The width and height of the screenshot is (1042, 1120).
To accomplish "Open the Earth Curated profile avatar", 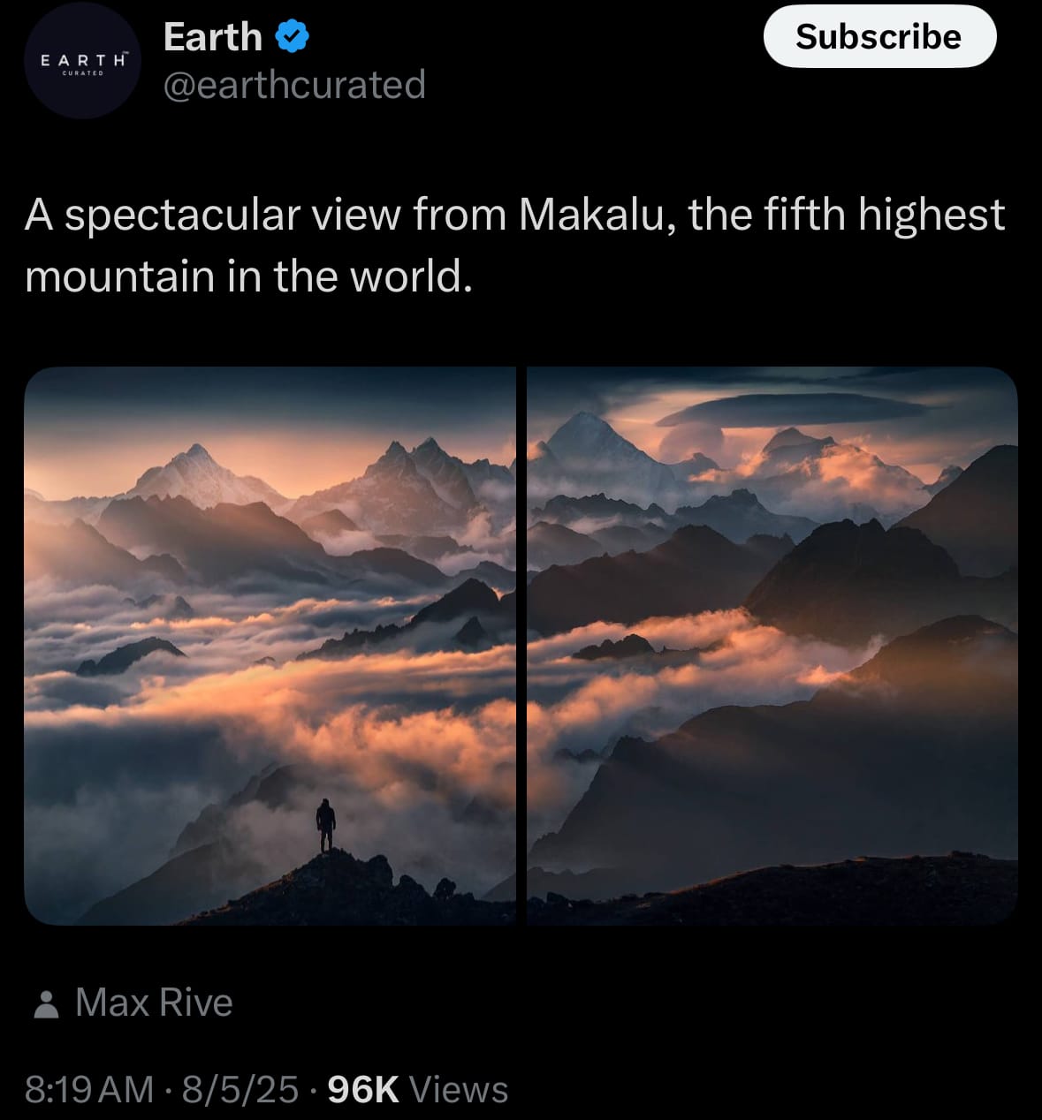I will pyautogui.click(x=83, y=60).
